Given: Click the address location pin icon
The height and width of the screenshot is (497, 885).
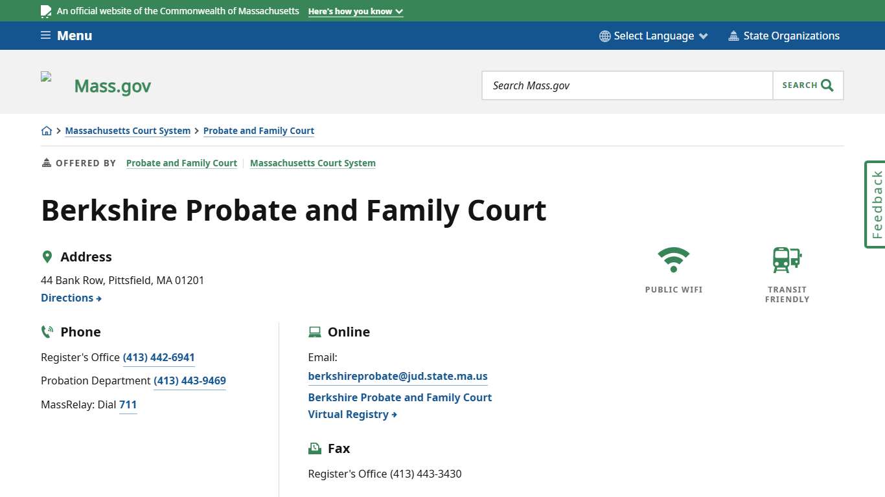Looking at the screenshot, I should 47,256.
